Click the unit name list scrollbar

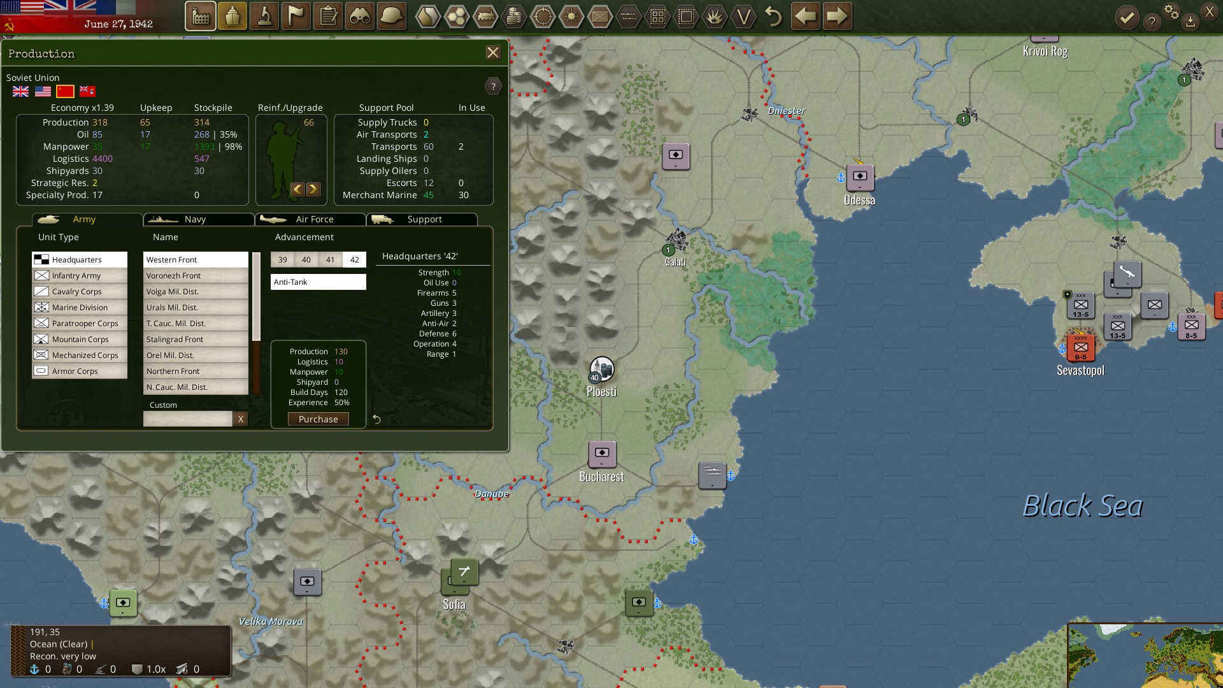pyautogui.click(x=256, y=297)
